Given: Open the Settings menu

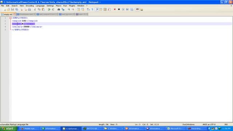Looking at the screenshot, I should pyautogui.click(x=50, y=6).
